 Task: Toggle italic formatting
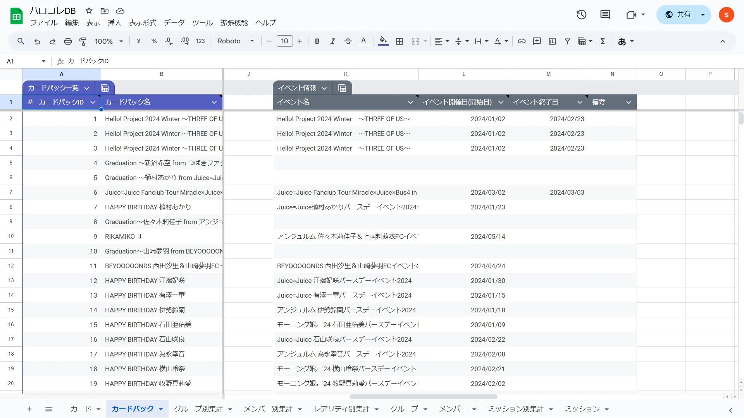click(x=332, y=41)
